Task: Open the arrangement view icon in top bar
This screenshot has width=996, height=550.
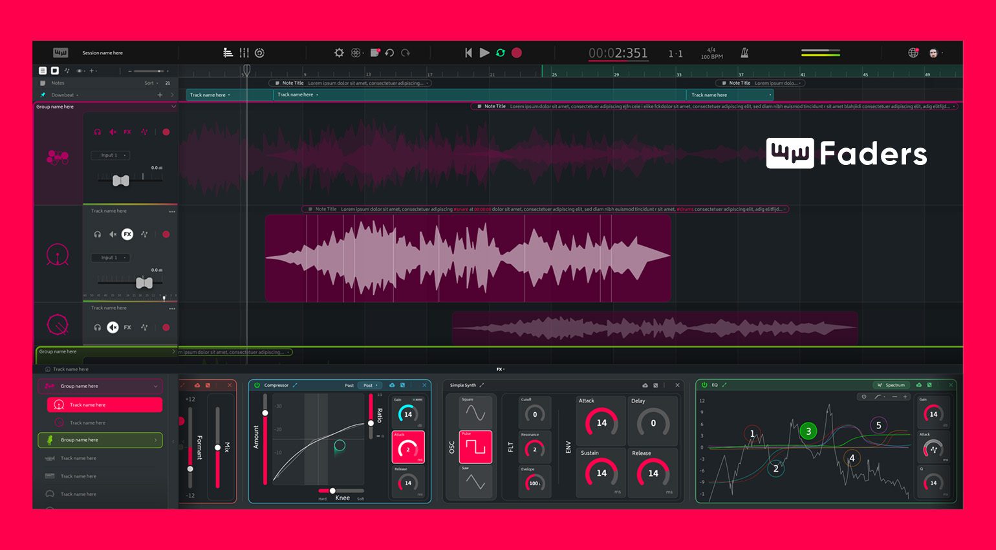Action: [228, 53]
